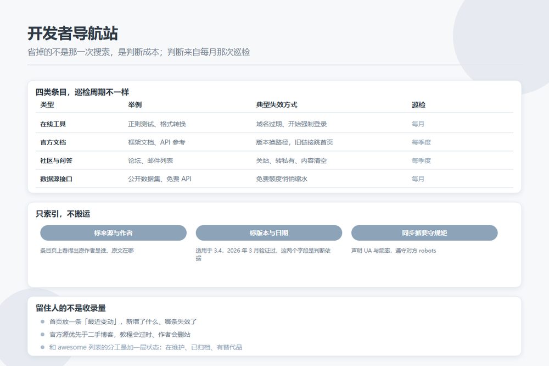The image size is (549, 366).
Task: Click the note 声明 UA 与频率，遵守对方 robots
Action: [394, 251]
